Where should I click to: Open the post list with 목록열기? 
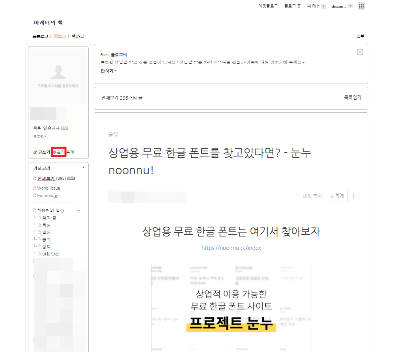tap(353, 97)
